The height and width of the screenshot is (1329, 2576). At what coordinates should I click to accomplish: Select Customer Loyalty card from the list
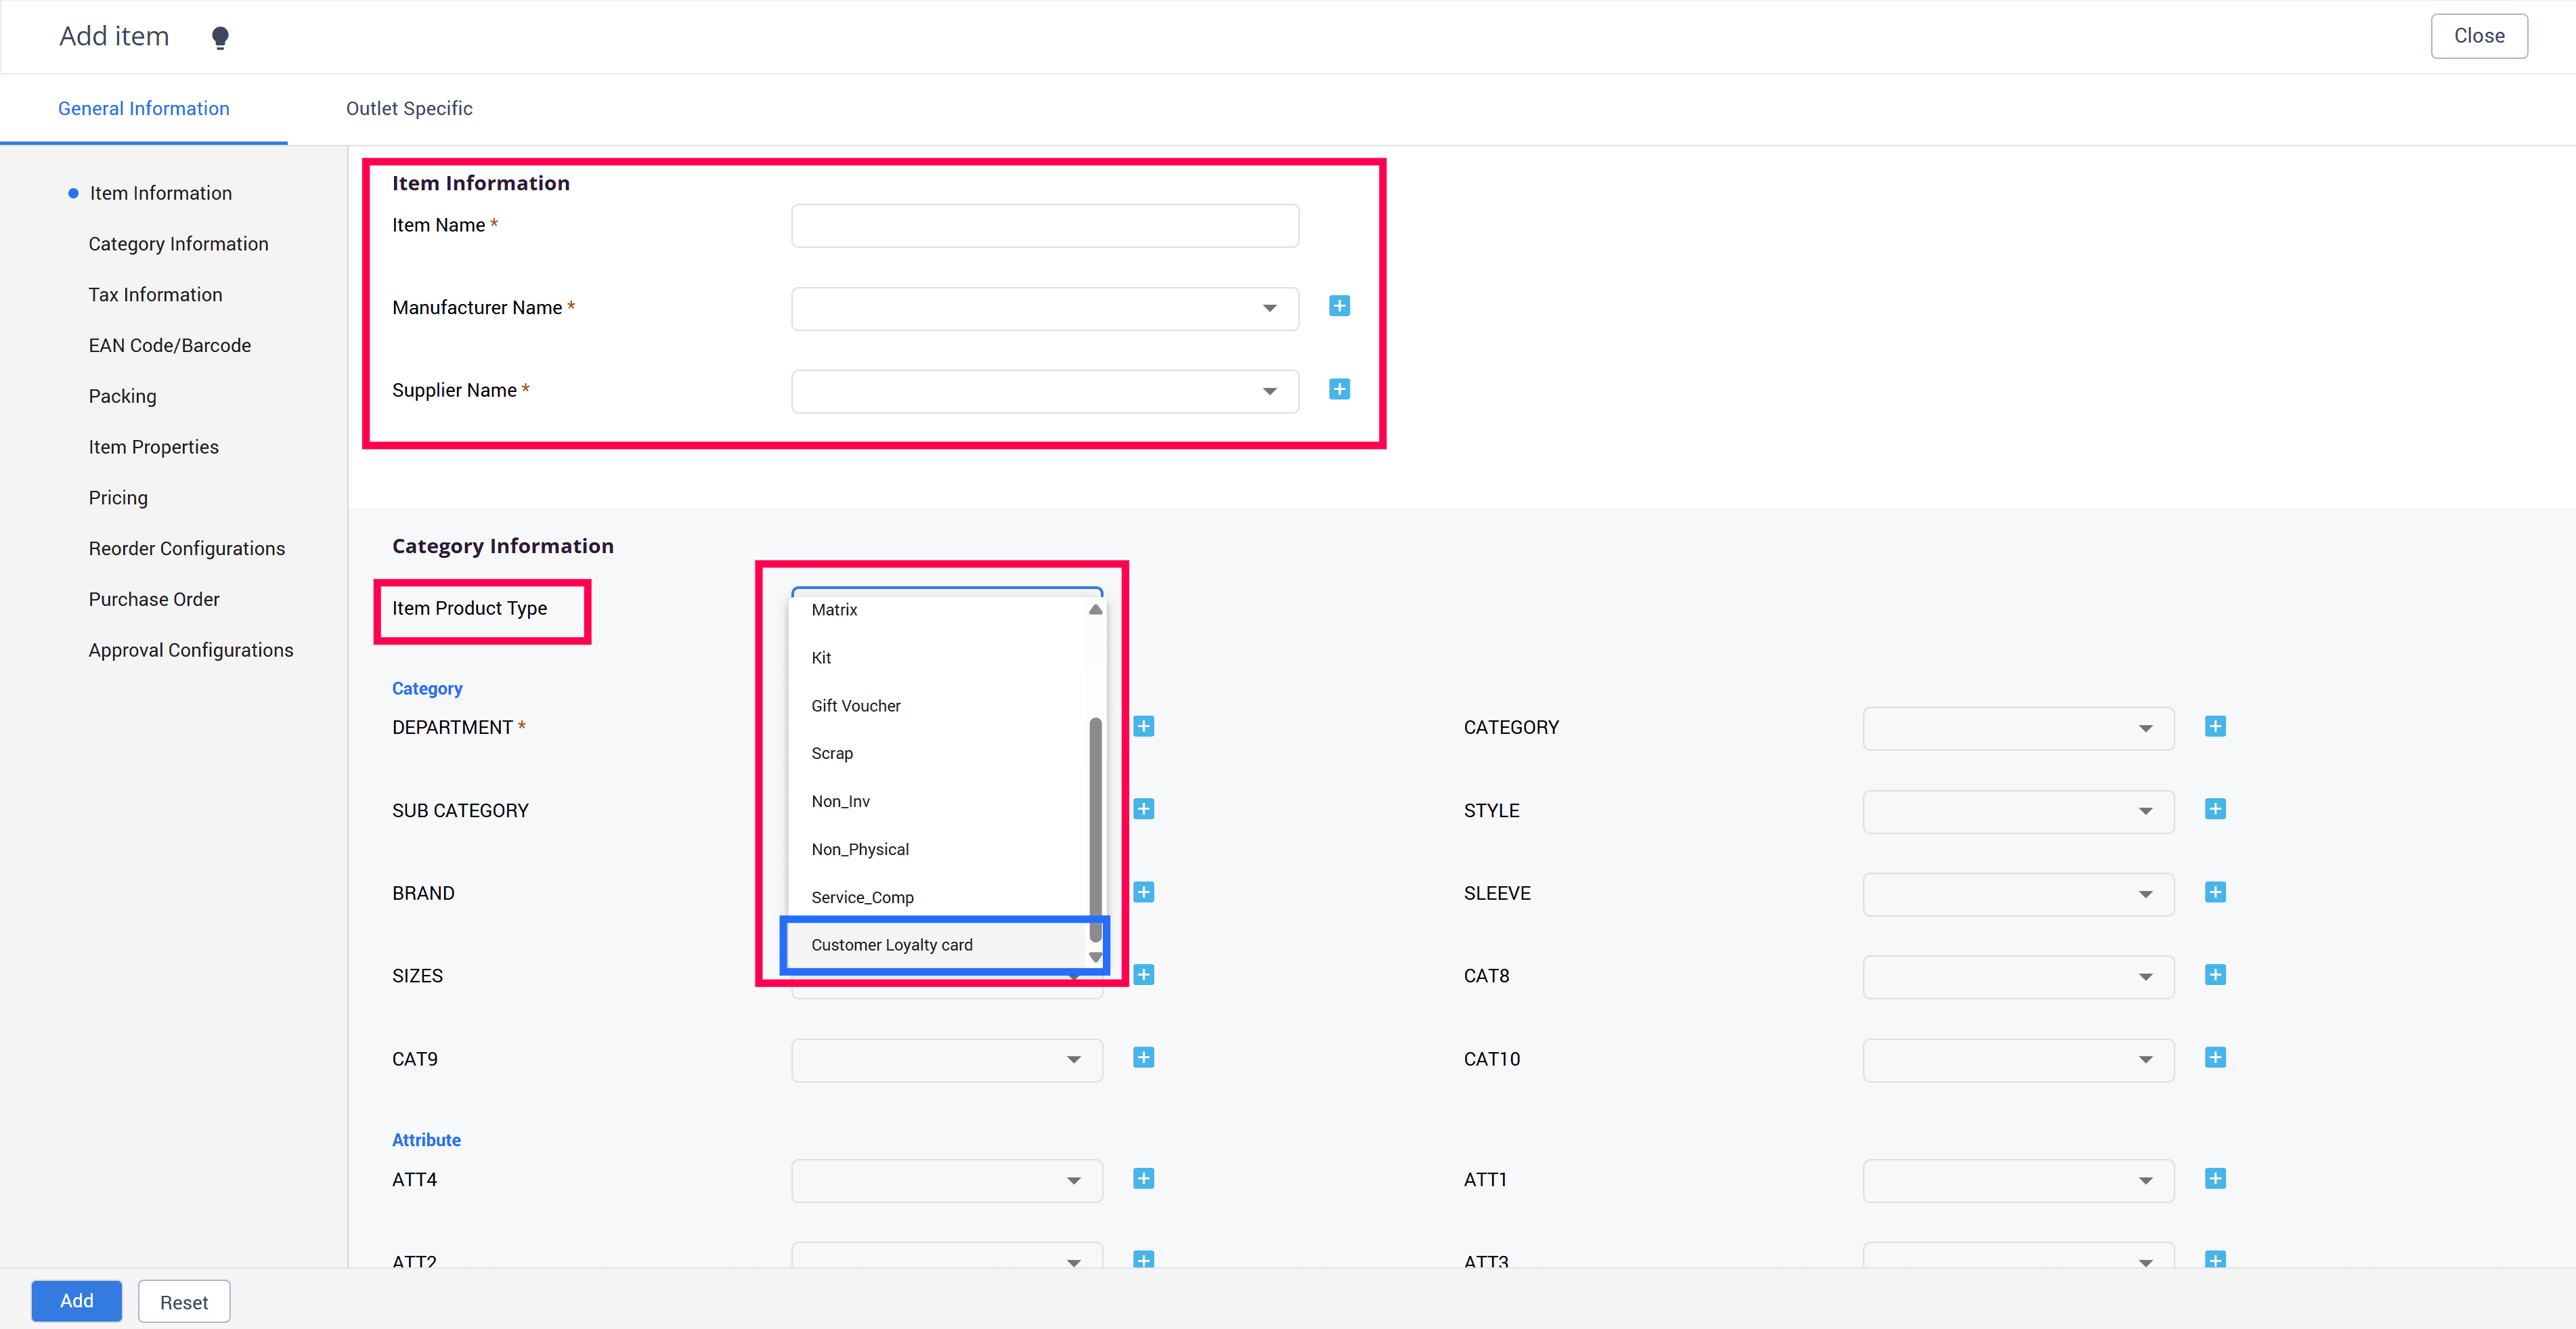[x=891, y=945]
